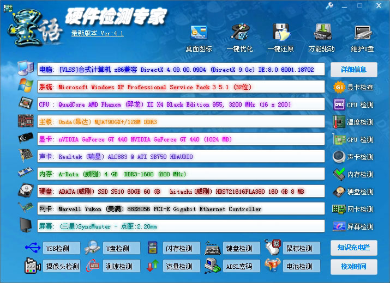Click the 一键优化 magic hat icon
This screenshot has height=283, width=390.
click(x=240, y=34)
